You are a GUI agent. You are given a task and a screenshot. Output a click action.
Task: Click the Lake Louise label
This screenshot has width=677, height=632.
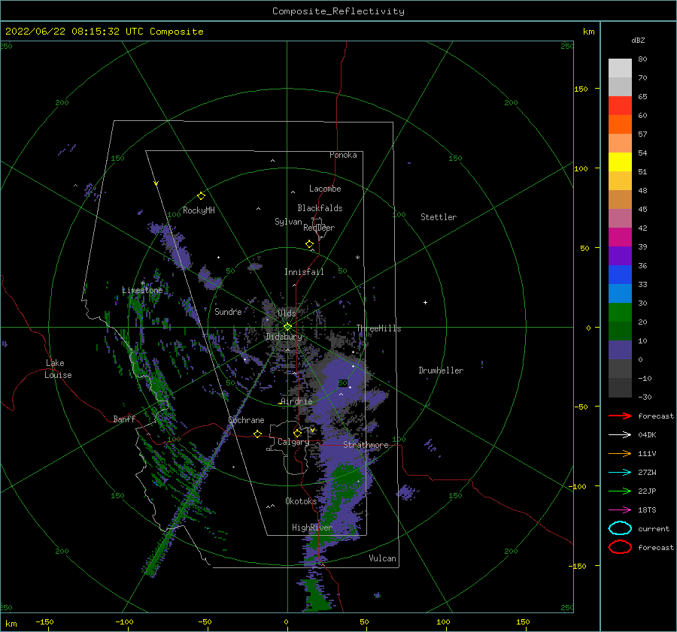tap(58, 369)
